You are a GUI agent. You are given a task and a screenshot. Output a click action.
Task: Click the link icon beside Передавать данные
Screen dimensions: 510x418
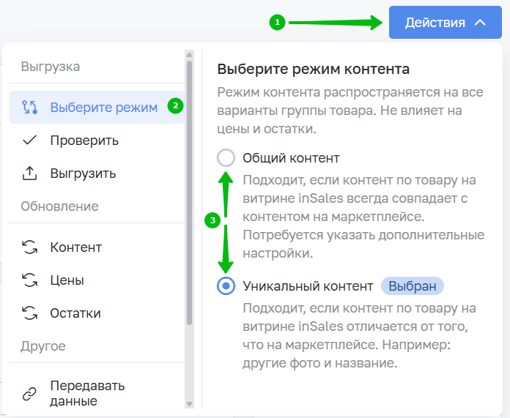30,393
